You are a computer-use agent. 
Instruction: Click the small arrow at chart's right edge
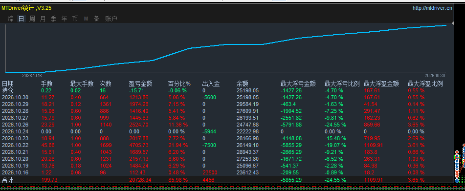(x=453, y=23)
